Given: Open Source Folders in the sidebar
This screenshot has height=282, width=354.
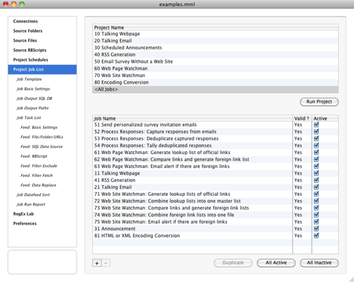Looking at the screenshot, I should 42,31.
